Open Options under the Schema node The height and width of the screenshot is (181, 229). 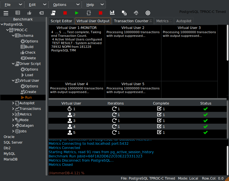[x=29, y=41]
